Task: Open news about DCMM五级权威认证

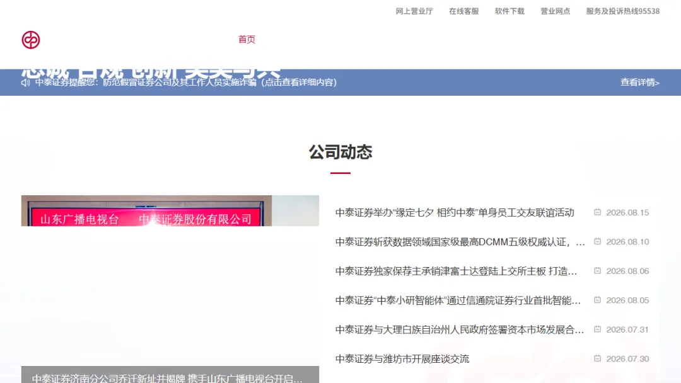Action: point(460,242)
